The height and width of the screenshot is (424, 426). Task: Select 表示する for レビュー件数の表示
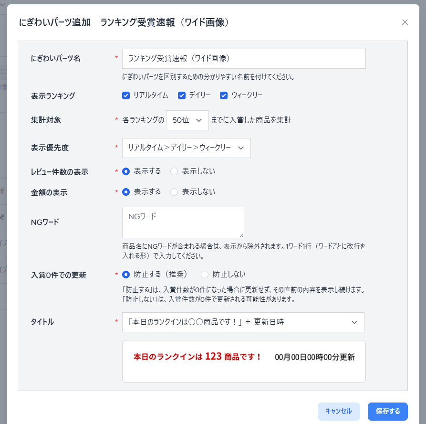pyautogui.click(x=126, y=171)
